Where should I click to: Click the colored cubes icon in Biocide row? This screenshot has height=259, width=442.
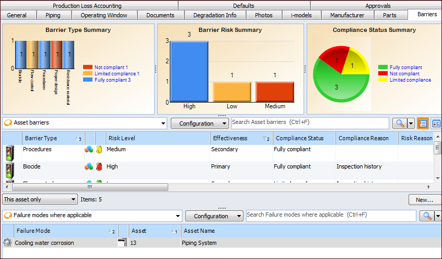89,166
